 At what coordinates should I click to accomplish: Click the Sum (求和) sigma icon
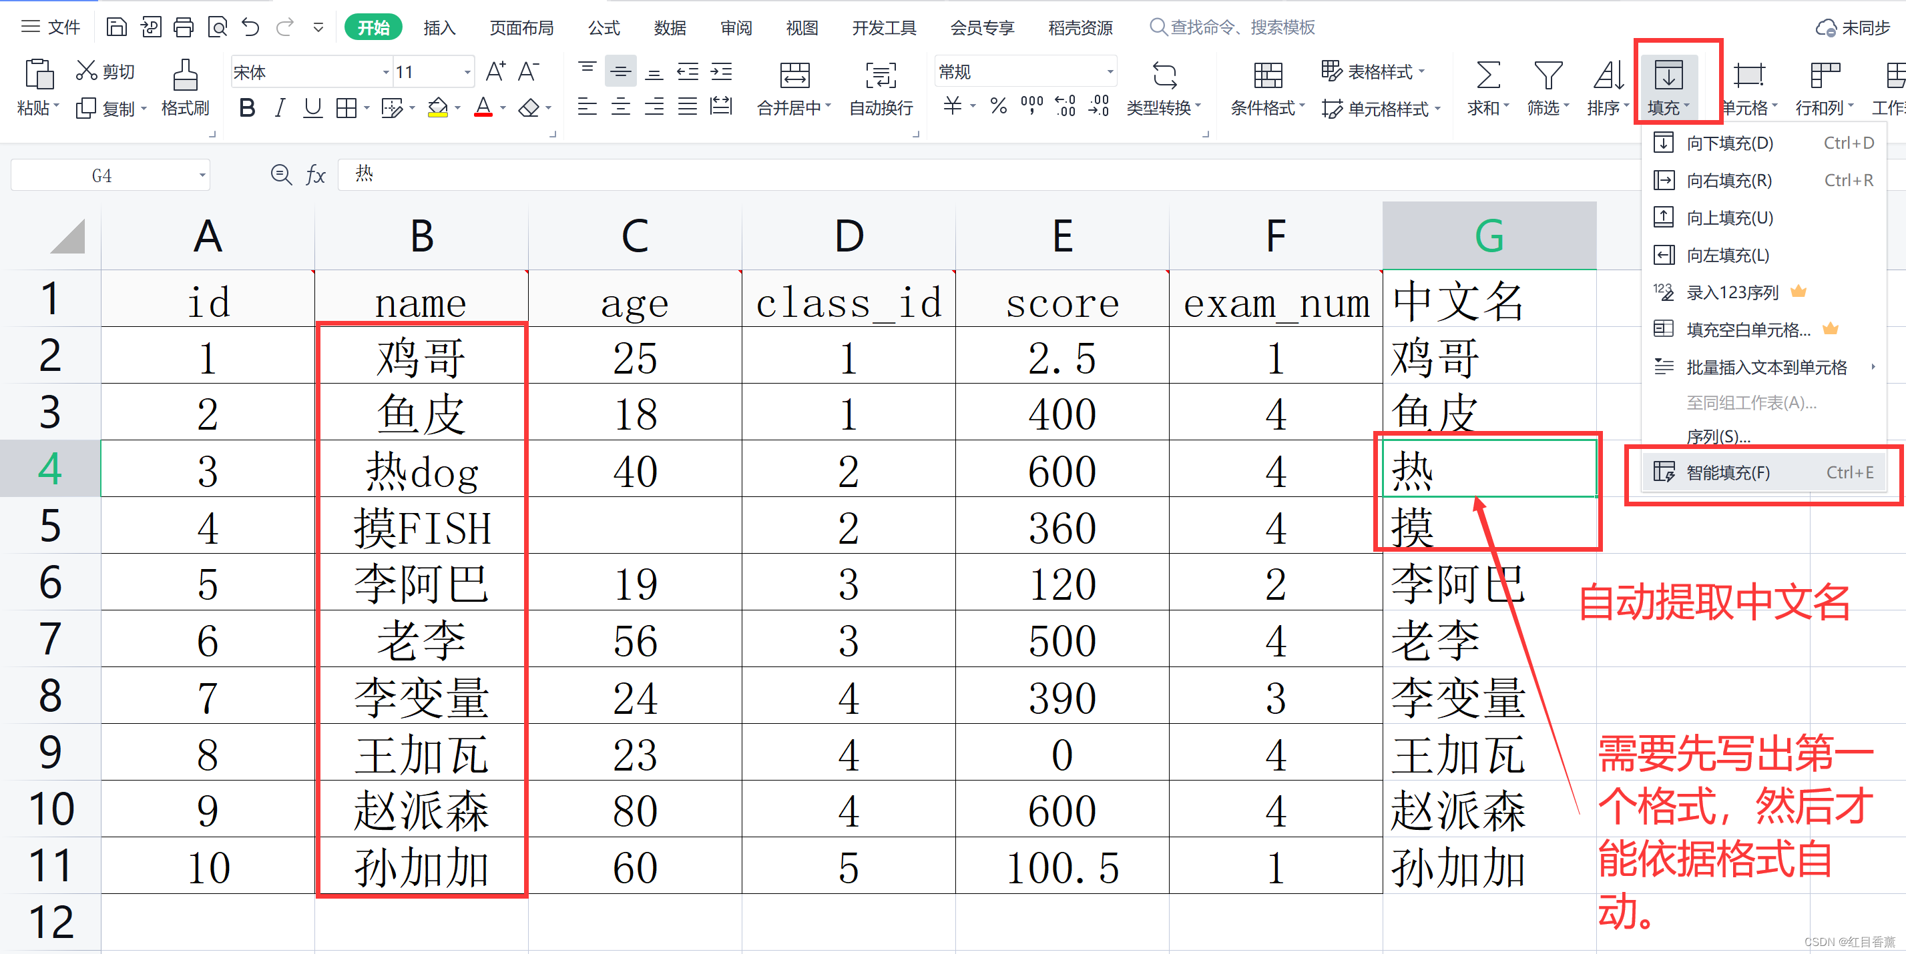click(1487, 75)
